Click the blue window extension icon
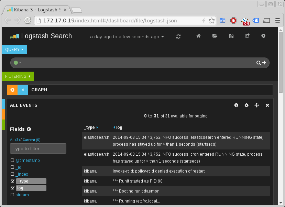 click(x=222, y=20)
